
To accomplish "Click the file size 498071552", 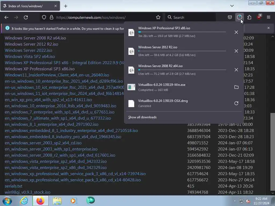I will [197, 143].
